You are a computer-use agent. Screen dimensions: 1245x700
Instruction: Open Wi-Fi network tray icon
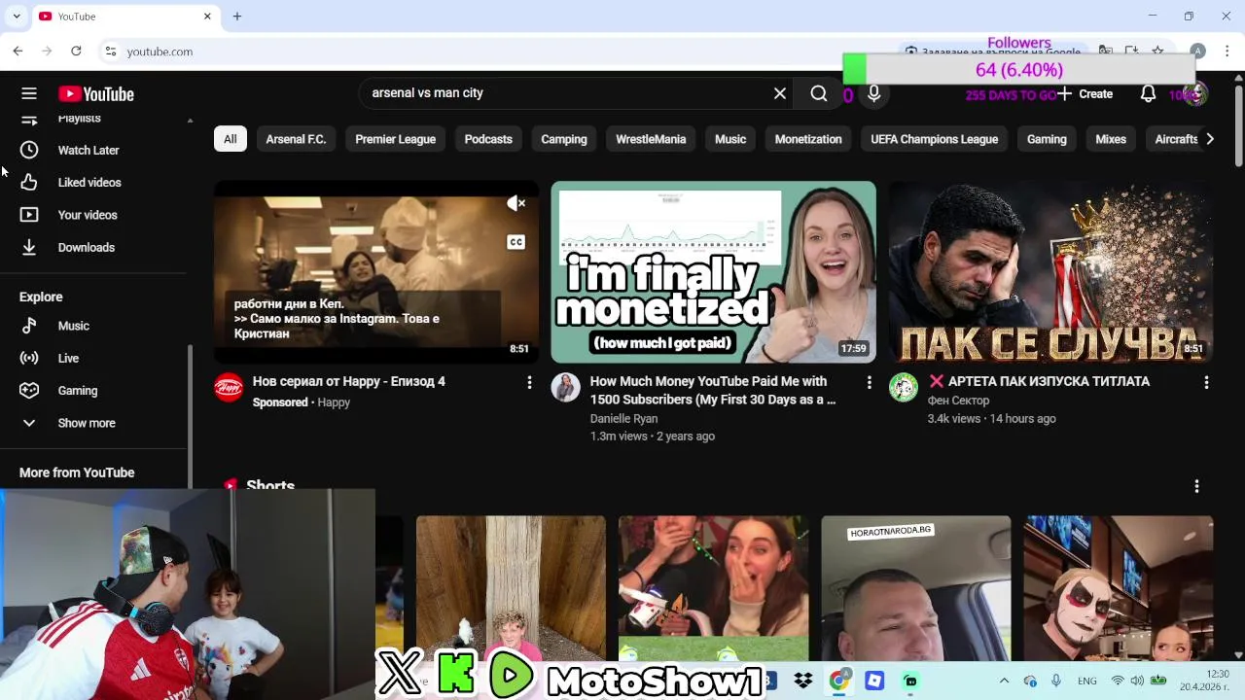(1117, 681)
